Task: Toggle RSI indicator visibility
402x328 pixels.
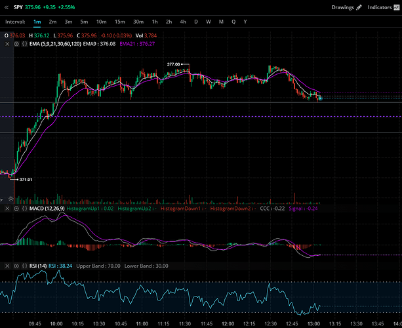Action: click(16, 266)
